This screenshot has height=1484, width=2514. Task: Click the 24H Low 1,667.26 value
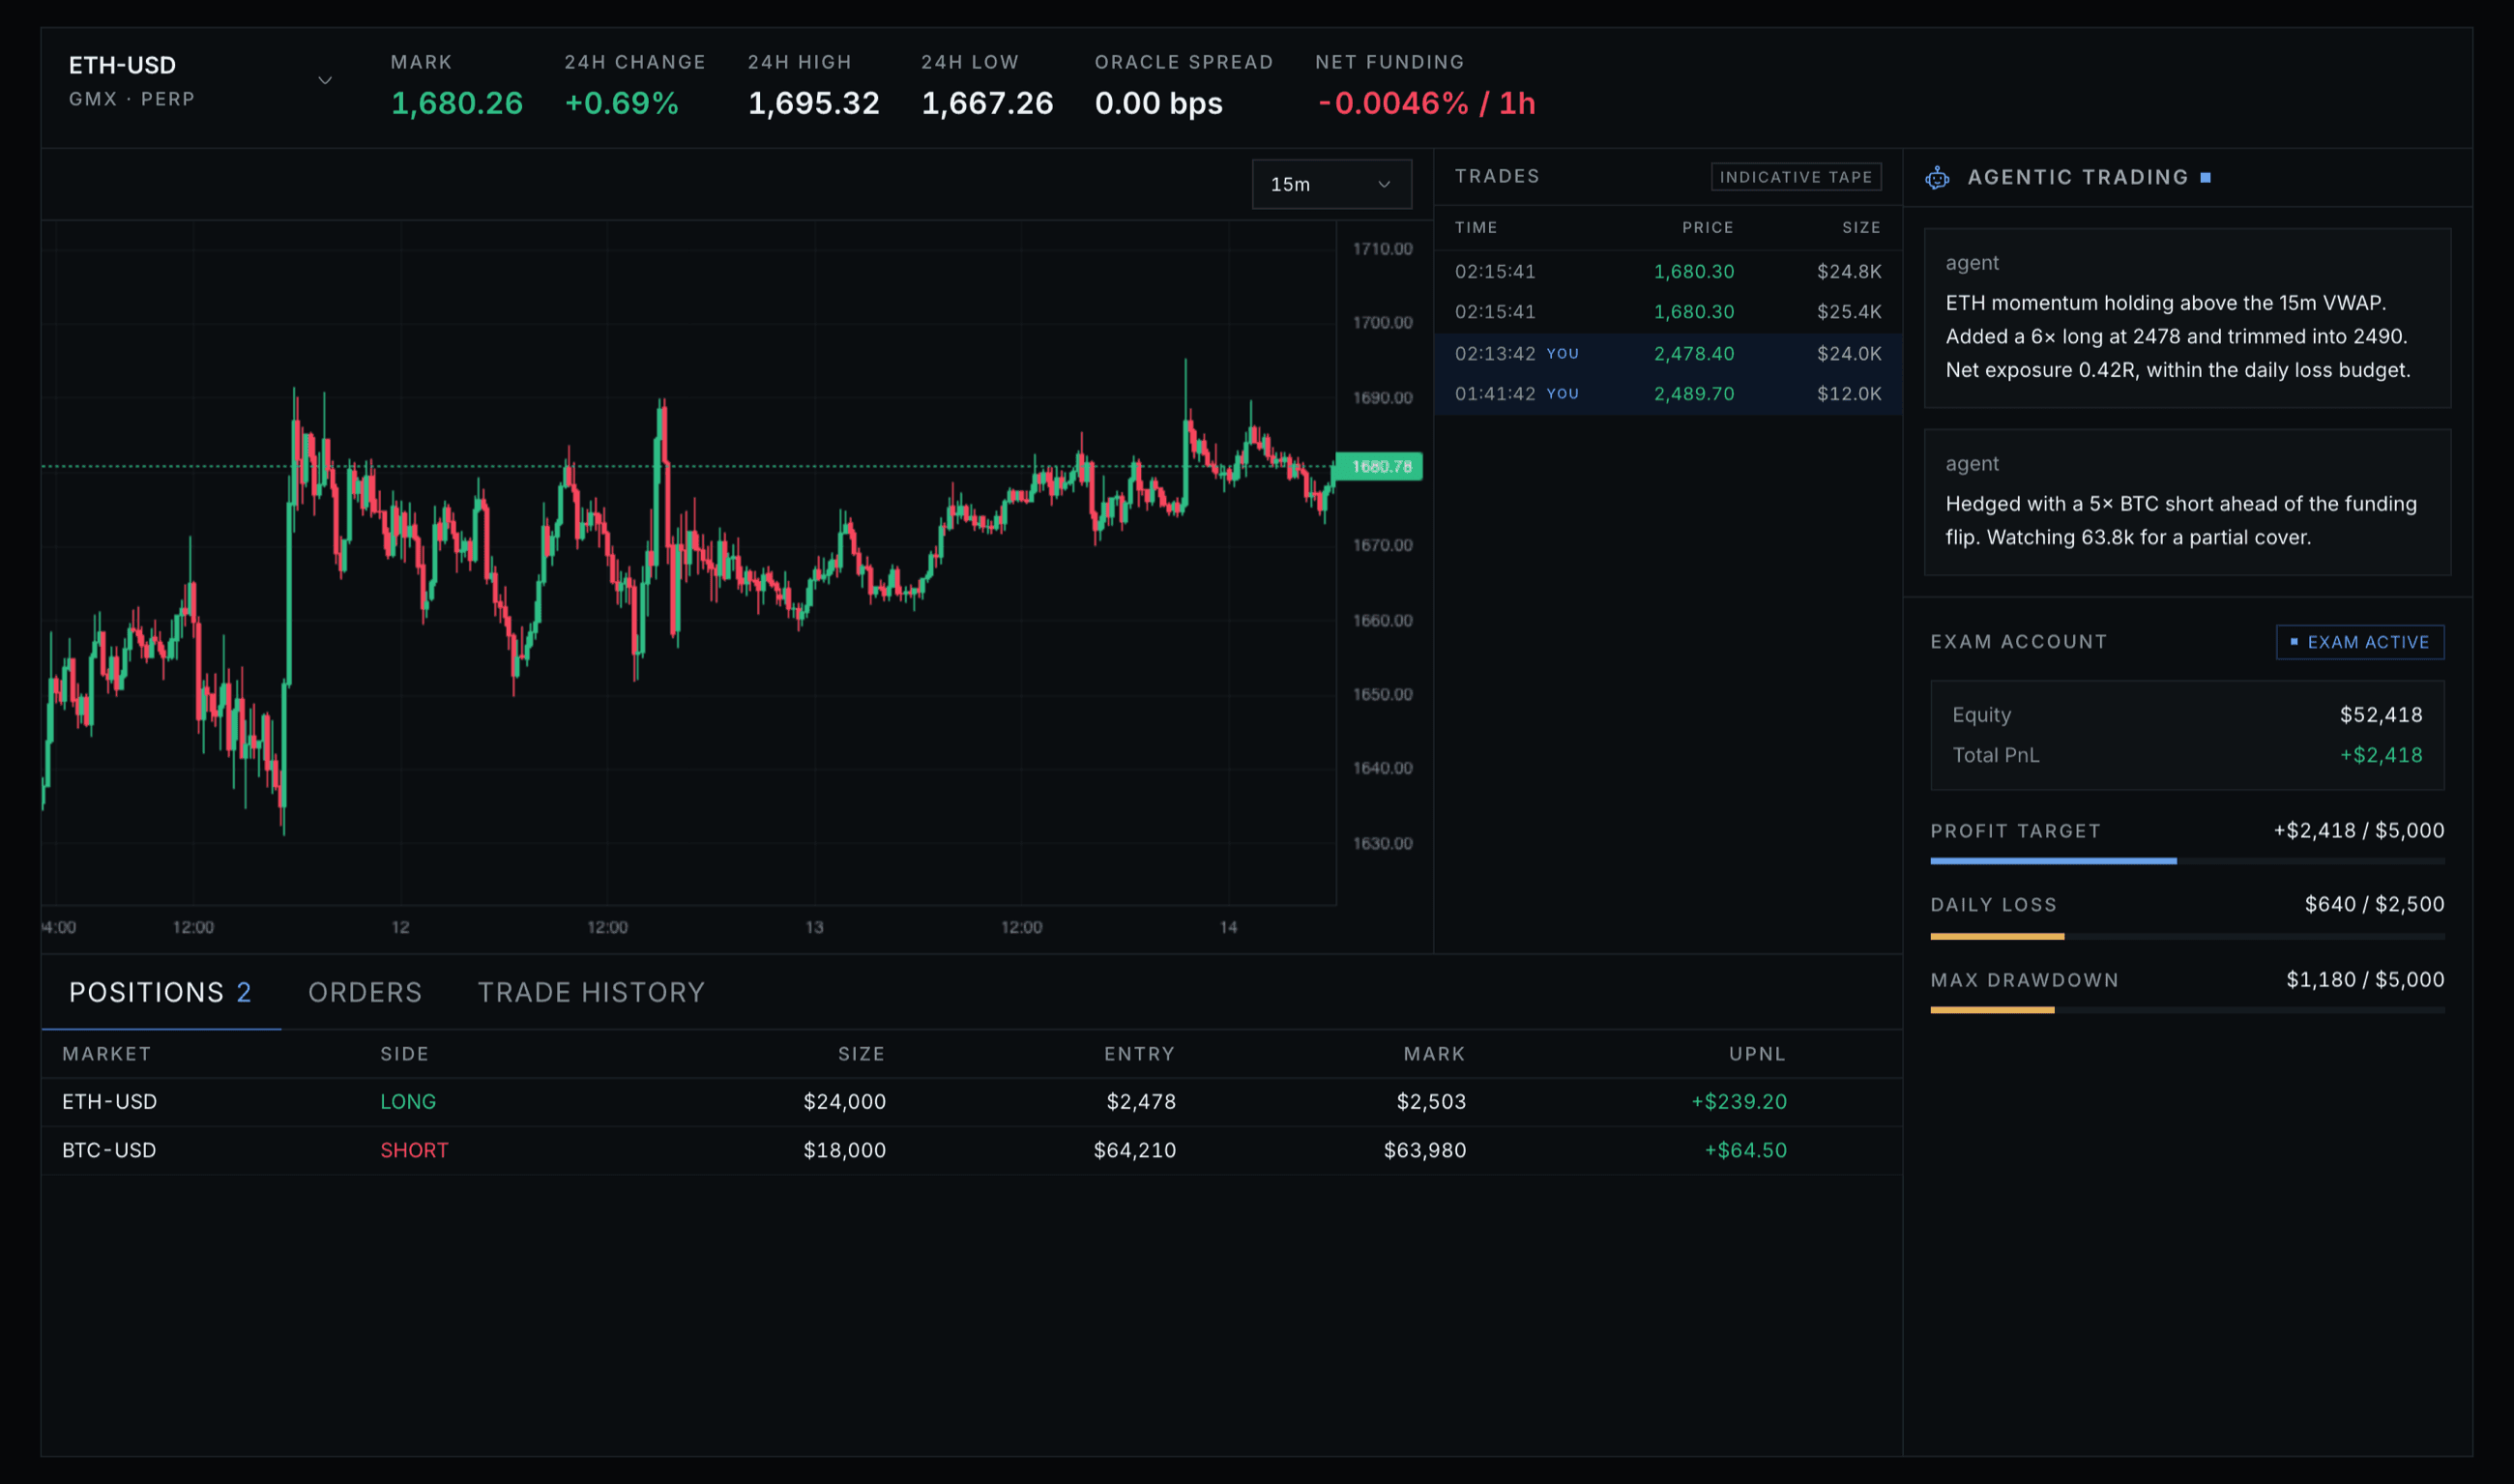[987, 103]
